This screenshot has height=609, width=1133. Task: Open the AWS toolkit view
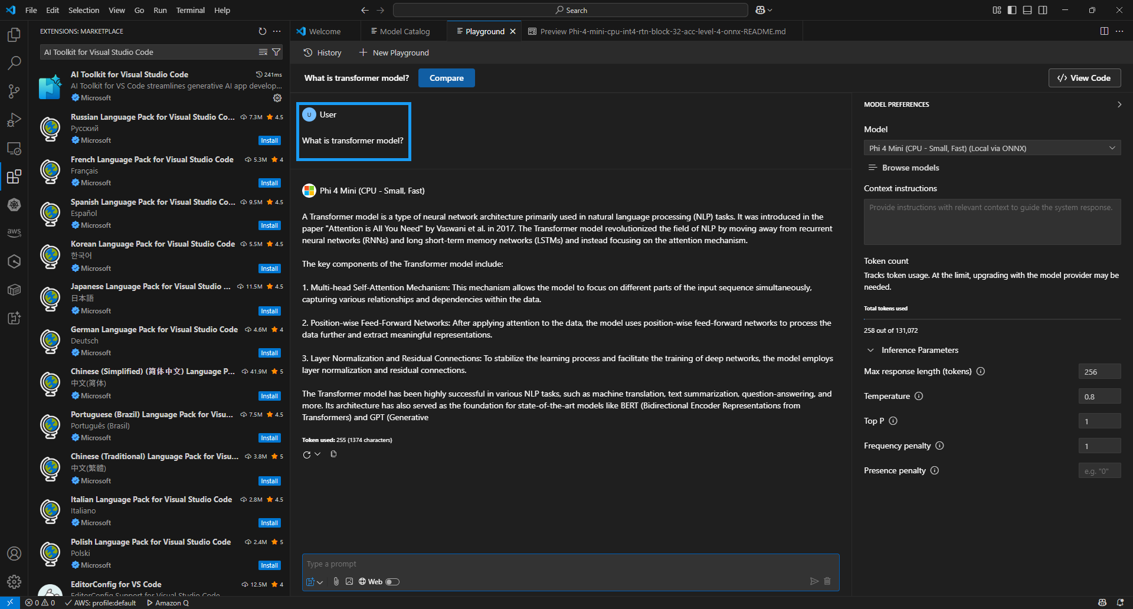[x=14, y=233]
